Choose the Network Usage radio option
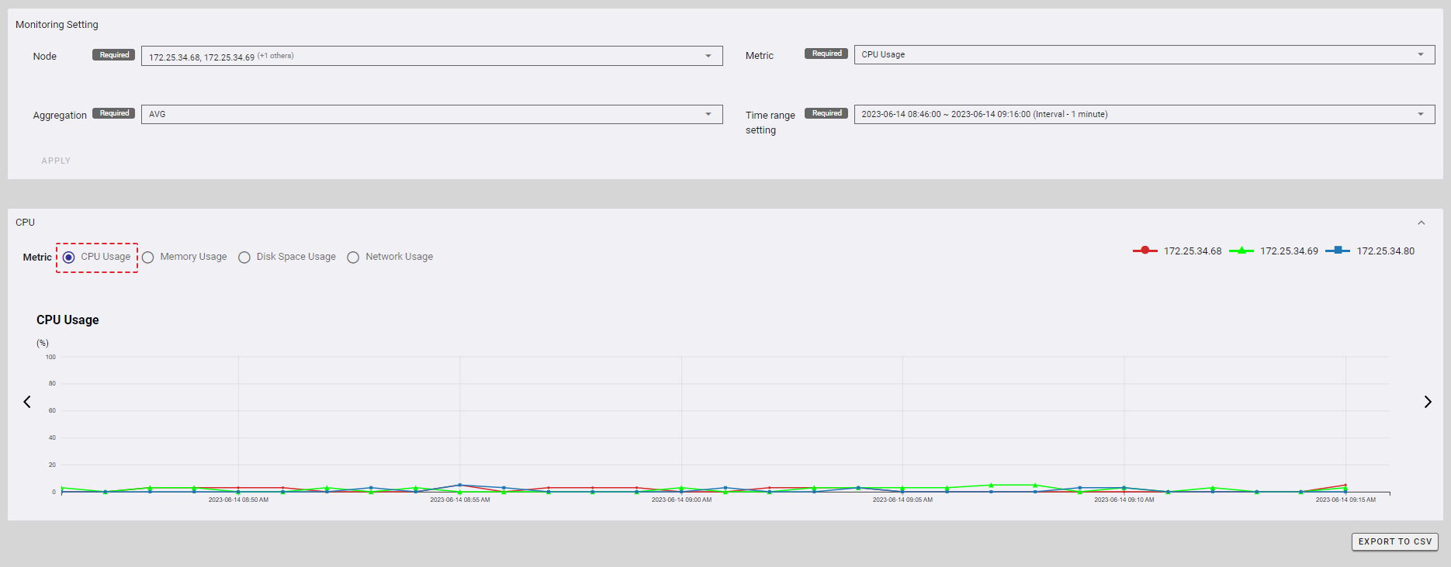Image resolution: width=1451 pixels, height=567 pixels. (353, 258)
